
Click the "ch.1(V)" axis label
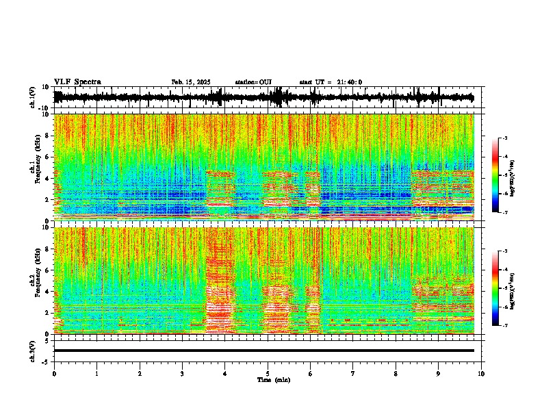(33, 97)
